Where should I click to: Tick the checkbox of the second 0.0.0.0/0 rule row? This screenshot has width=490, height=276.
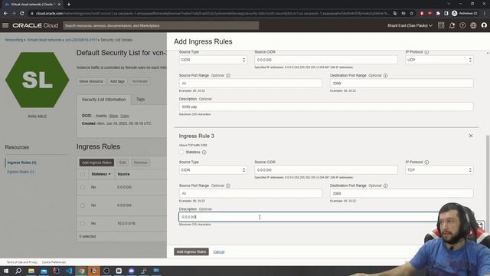(83, 205)
